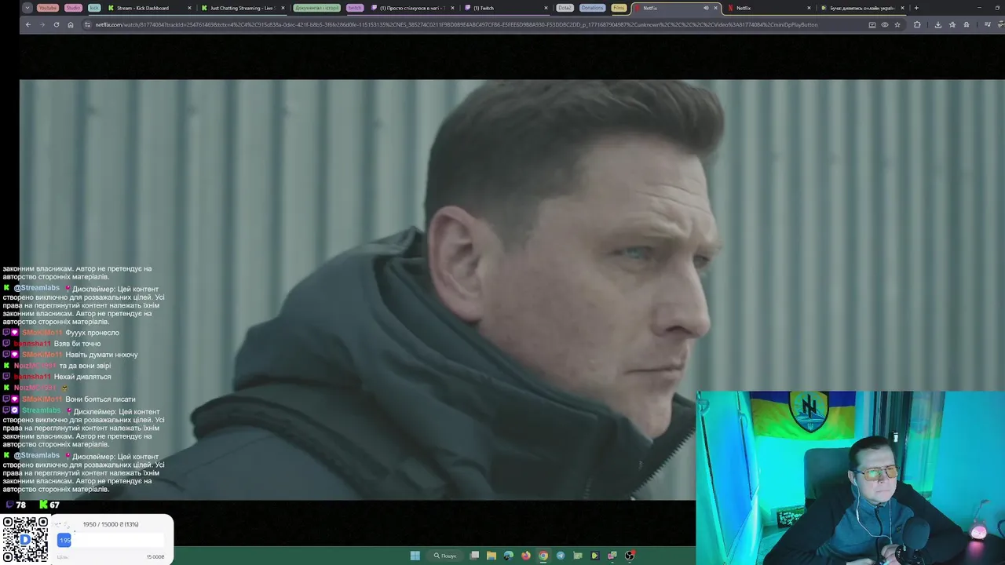The image size is (1005, 565).
Task: Open Telegram from taskbar
Action: pyautogui.click(x=561, y=556)
